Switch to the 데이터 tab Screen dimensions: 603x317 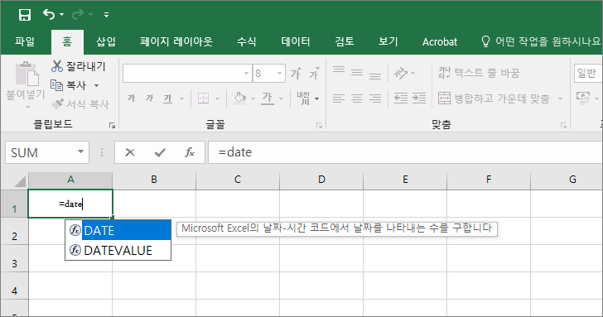tap(296, 41)
